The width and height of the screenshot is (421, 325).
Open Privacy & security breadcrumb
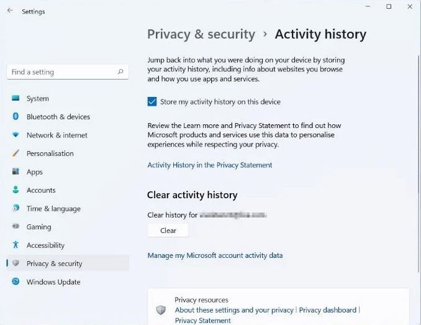(x=201, y=34)
